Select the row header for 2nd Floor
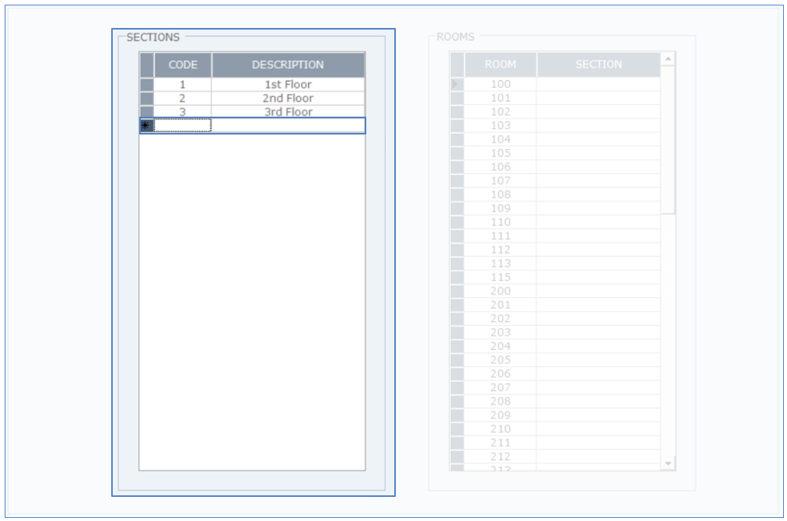The height and width of the screenshot is (521, 787). pos(146,99)
